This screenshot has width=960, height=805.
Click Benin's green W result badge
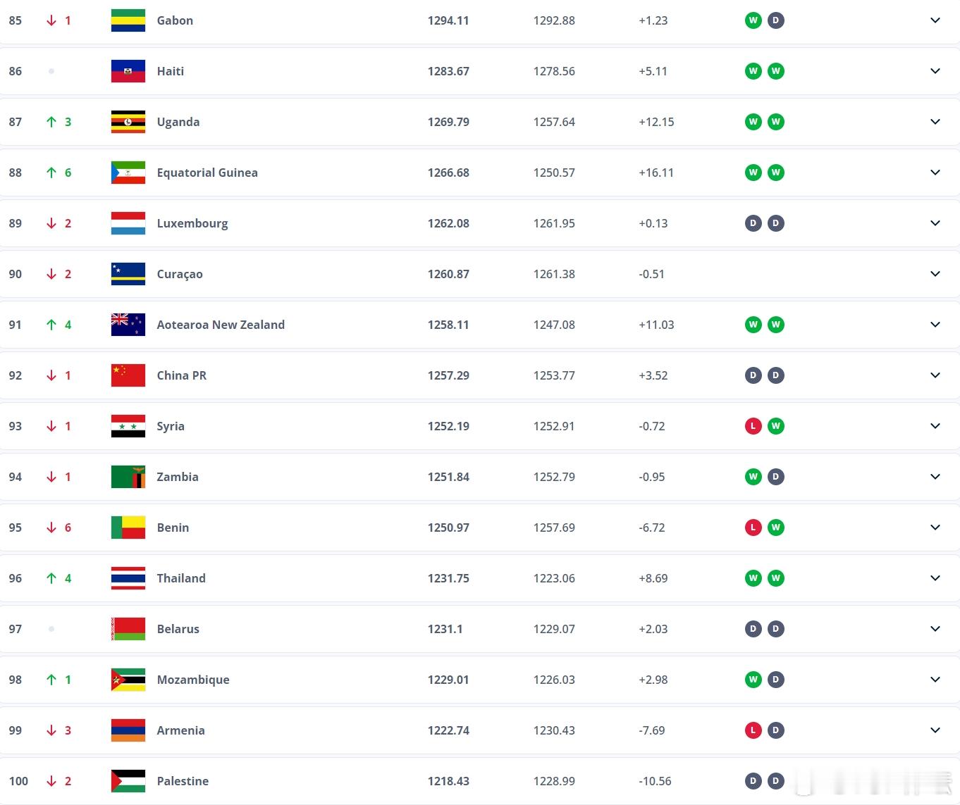(776, 528)
